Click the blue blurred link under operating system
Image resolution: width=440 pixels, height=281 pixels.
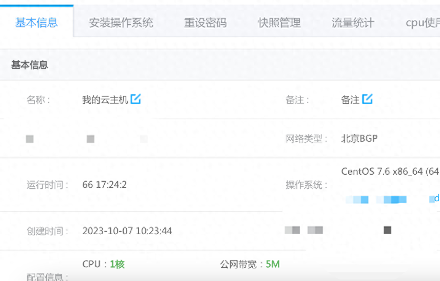pos(392,199)
